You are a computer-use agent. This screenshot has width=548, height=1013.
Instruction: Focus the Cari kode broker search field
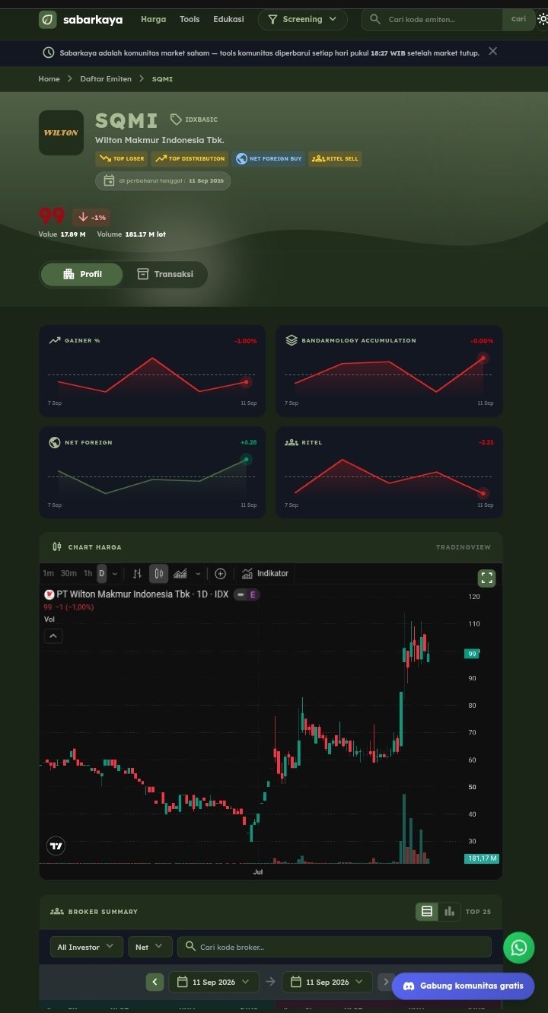point(334,947)
